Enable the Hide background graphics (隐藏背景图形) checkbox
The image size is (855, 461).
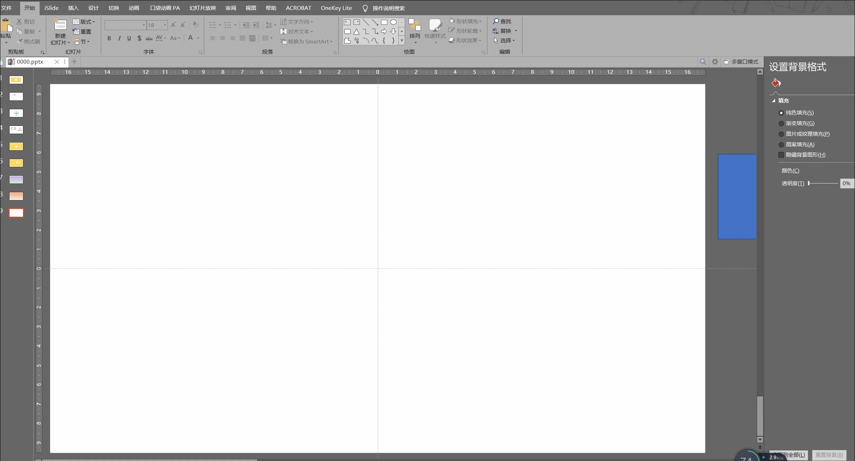pos(781,155)
